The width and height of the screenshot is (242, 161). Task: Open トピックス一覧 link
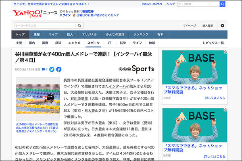coord(213,43)
